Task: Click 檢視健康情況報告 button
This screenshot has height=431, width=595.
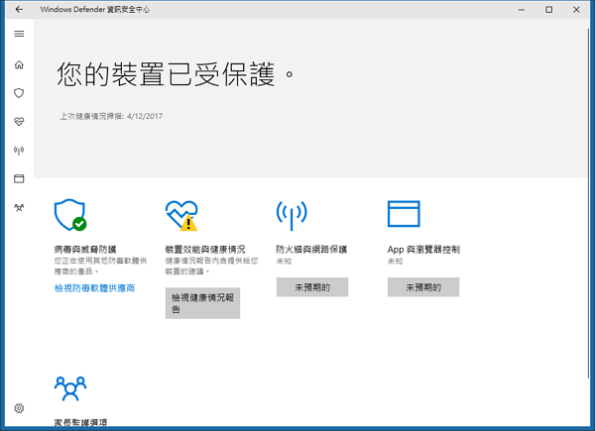Action: pyautogui.click(x=202, y=303)
